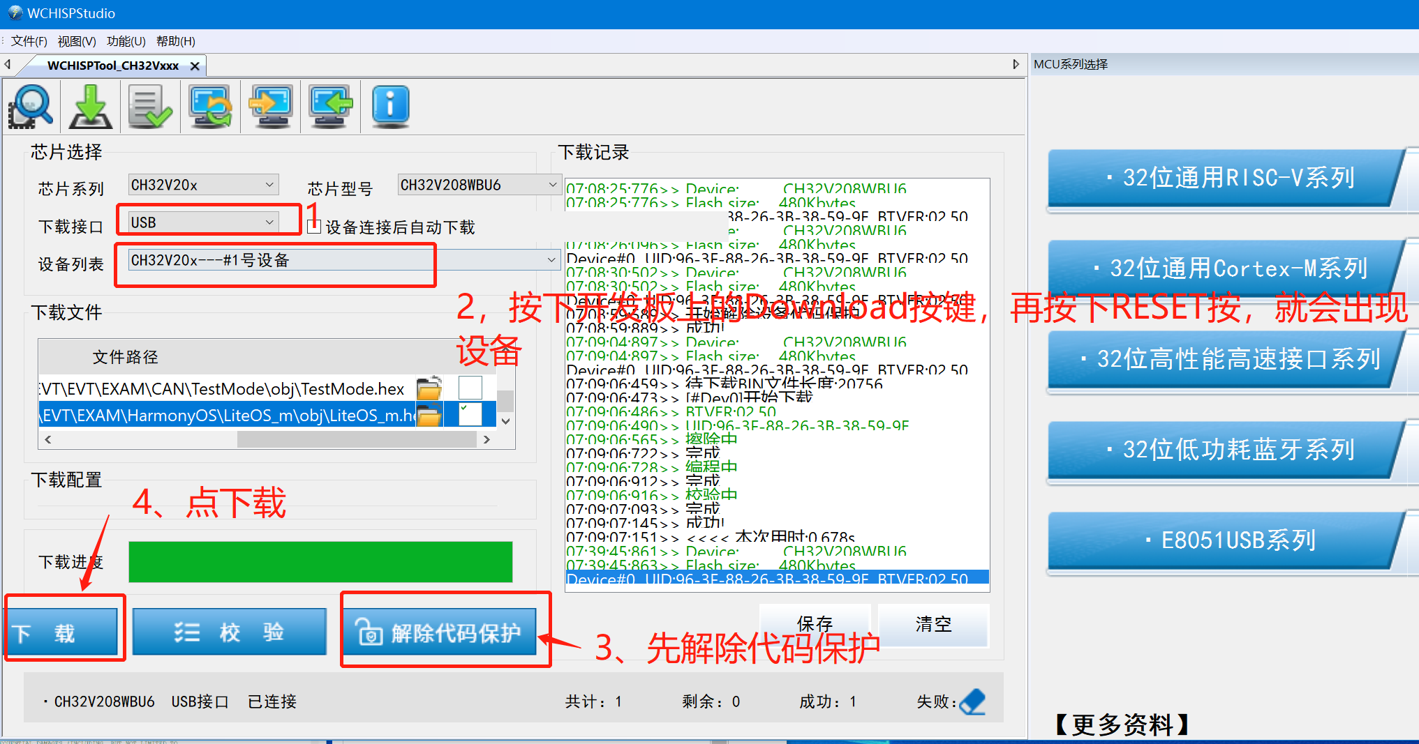Select the LiteOS_m file path row
This screenshot has width=1419, height=744.
(x=227, y=415)
